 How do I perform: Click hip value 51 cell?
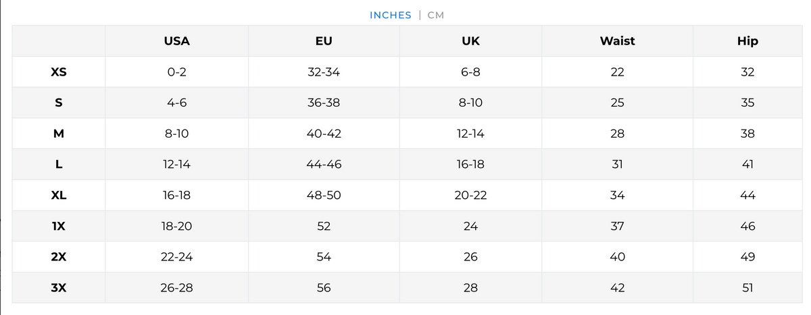click(747, 288)
